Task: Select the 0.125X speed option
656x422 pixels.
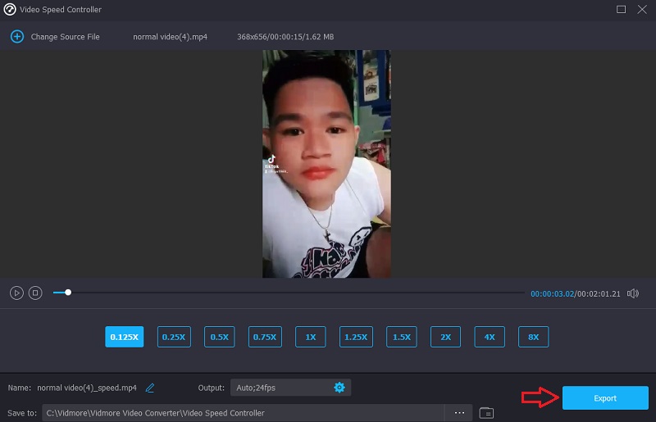Action: coord(124,337)
